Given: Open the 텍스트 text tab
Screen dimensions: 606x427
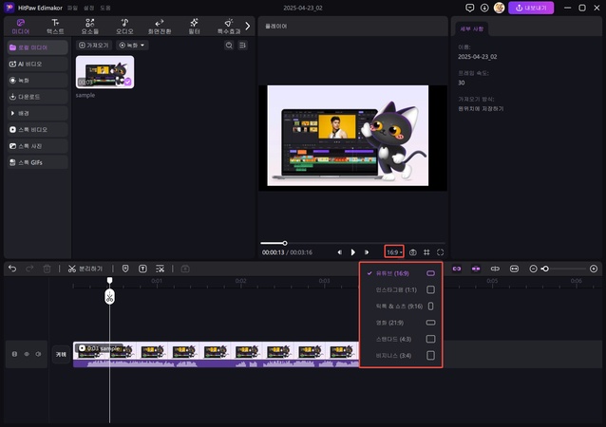Looking at the screenshot, I should tap(55, 27).
